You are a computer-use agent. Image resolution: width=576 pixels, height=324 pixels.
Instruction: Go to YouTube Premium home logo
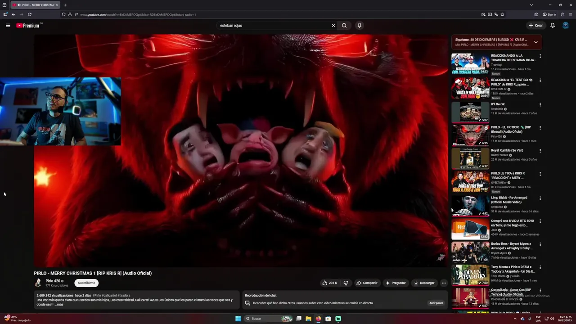pos(29,26)
